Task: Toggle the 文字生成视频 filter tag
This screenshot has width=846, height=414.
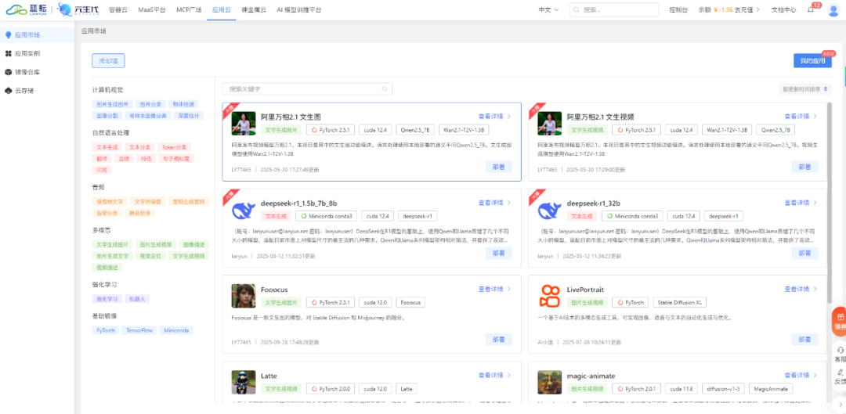Action: (188, 256)
